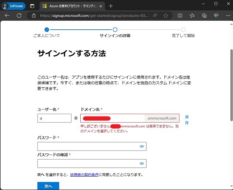233x190 pixels.
Task: Open the Collections icon
Action: 204,16
